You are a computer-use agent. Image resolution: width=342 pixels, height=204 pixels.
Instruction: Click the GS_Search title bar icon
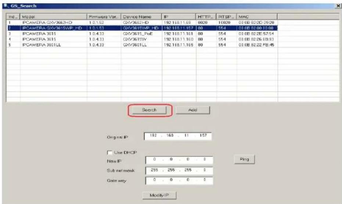click(x=6, y=6)
